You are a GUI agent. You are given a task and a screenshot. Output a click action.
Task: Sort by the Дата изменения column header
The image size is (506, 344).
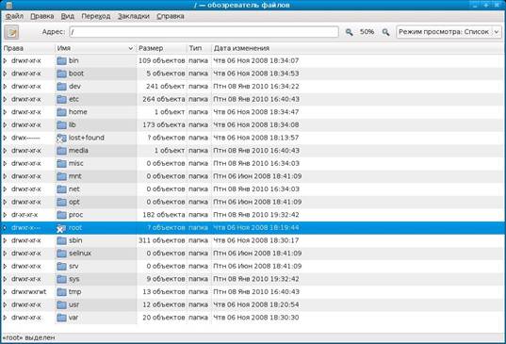tap(357, 48)
